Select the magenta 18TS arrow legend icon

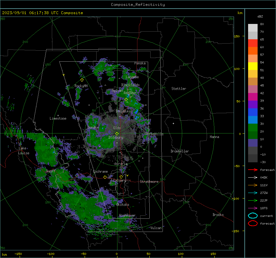point(253,208)
